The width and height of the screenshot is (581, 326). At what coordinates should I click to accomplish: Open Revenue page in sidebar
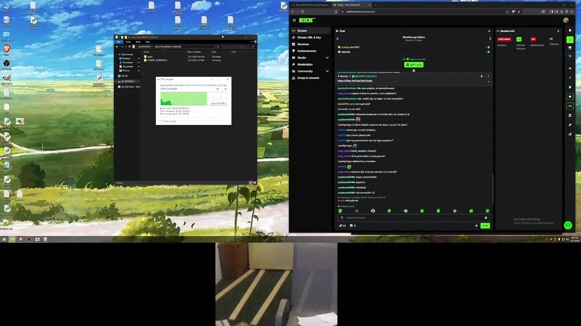(311, 44)
